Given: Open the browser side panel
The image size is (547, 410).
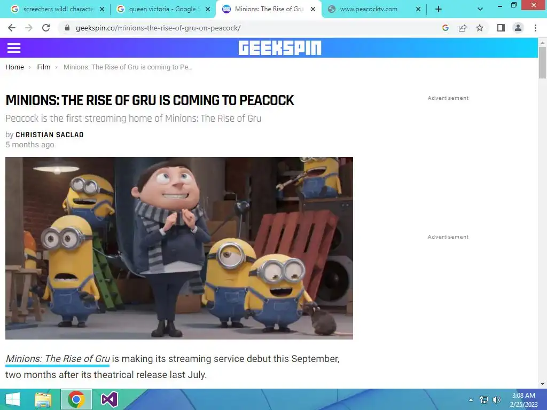Looking at the screenshot, I should tap(501, 28).
